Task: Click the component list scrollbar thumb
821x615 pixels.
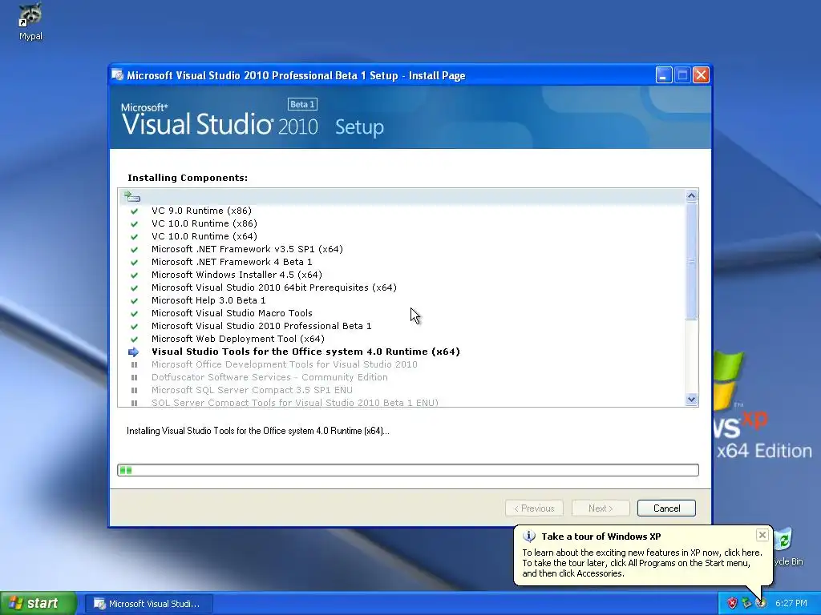Action: 691,260
